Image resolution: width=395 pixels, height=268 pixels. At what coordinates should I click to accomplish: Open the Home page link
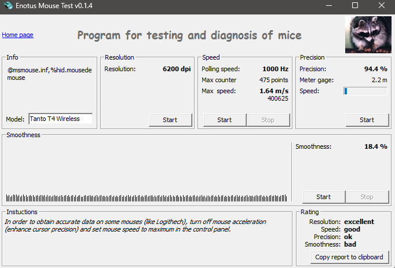(x=17, y=35)
